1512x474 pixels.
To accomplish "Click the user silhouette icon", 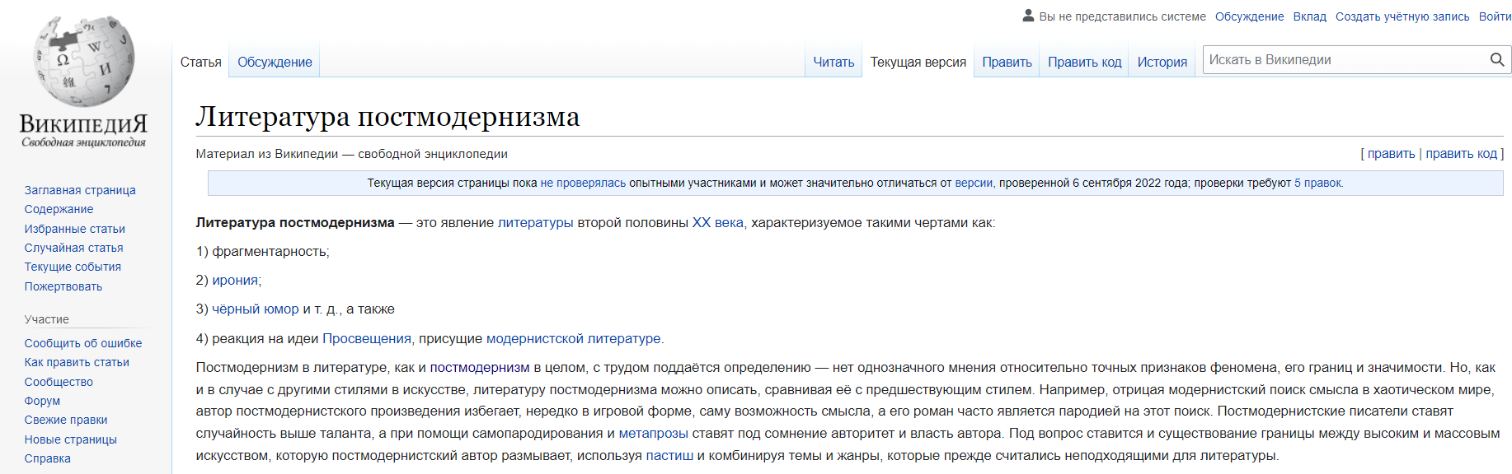I will click(1028, 16).
